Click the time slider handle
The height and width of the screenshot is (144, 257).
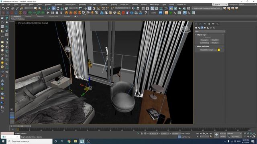21,126
